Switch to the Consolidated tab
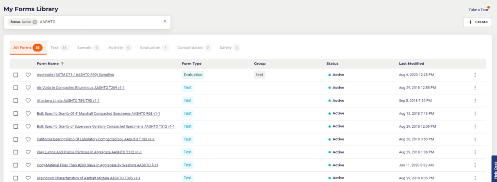Screen dimensions: 497x182 (x=195, y=48)
